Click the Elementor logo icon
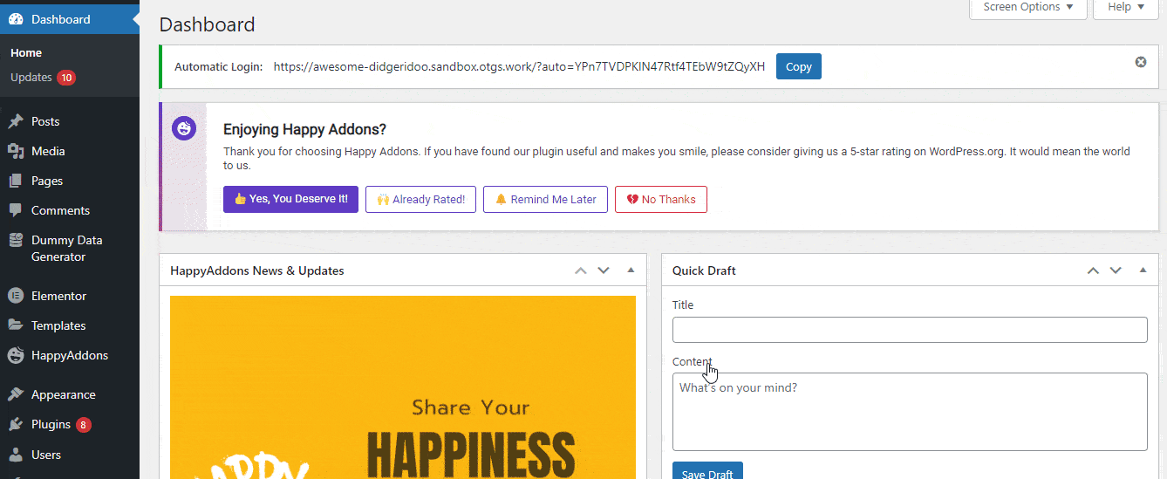 pyautogui.click(x=16, y=296)
